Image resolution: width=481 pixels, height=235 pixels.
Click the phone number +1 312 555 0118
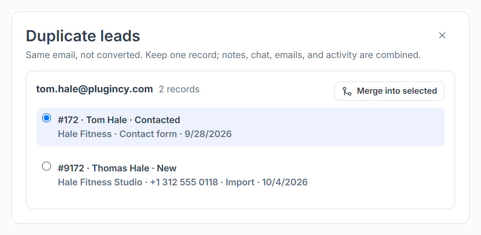pyautogui.click(x=184, y=182)
